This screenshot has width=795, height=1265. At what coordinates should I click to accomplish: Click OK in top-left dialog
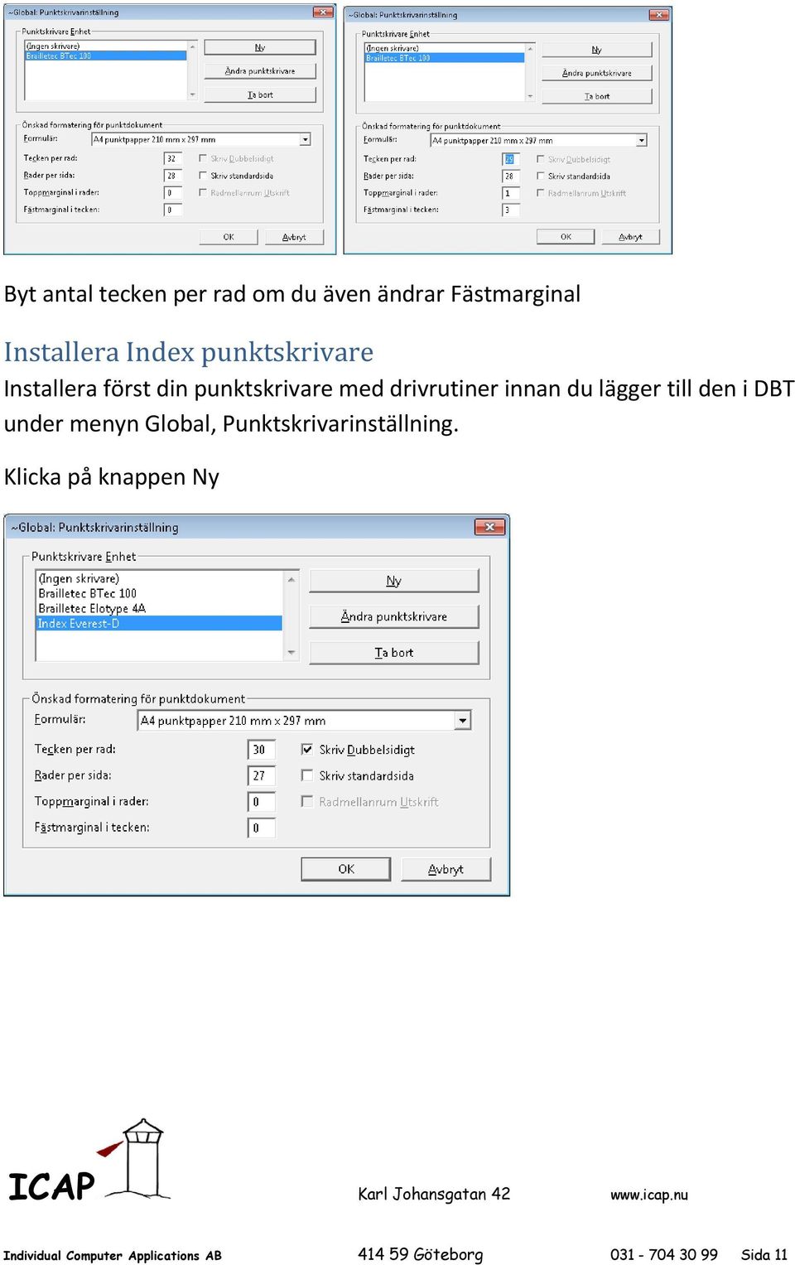229,237
